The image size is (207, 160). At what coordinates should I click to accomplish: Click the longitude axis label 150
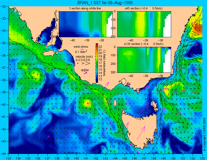(x=173, y=158)
